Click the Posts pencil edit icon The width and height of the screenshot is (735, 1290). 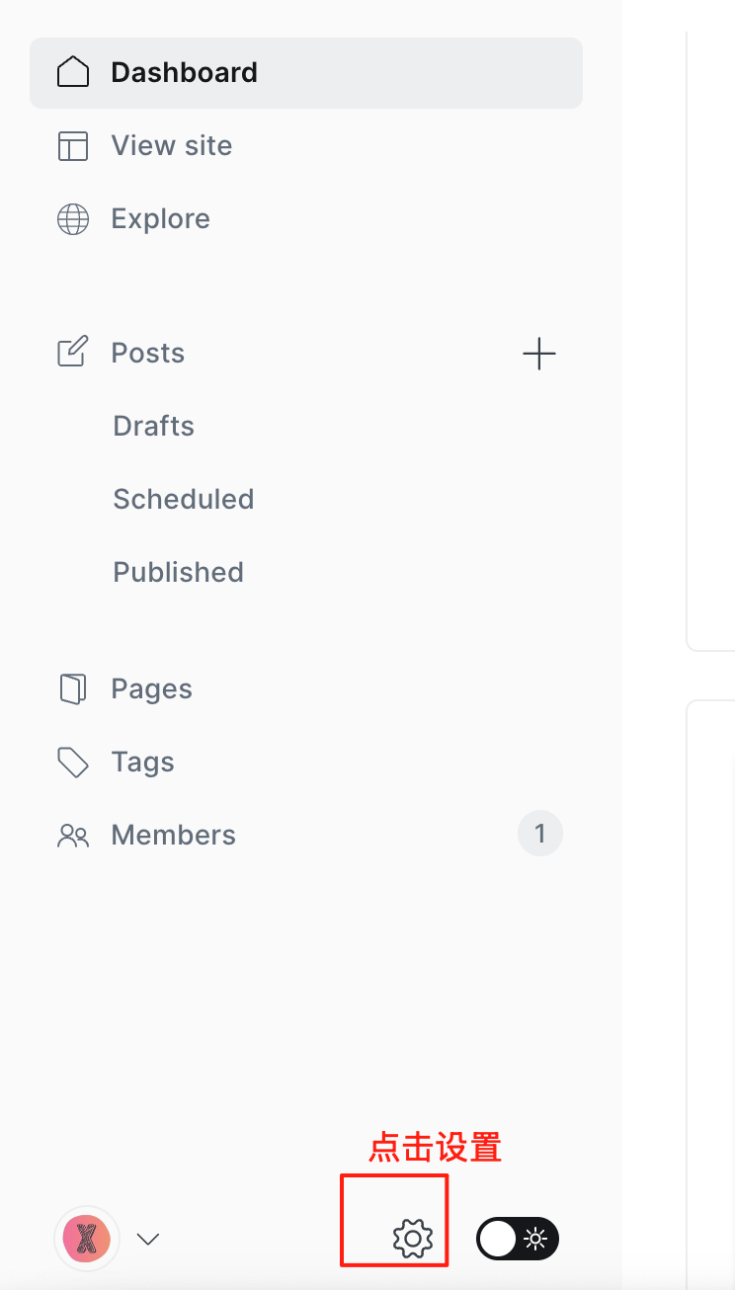pyautogui.click(x=72, y=352)
